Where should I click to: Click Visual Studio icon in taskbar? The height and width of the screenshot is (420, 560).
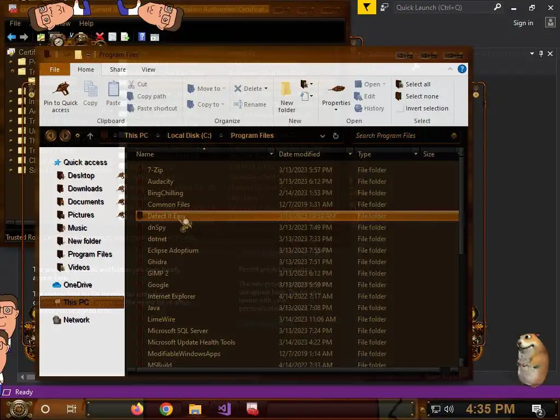click(x=224, y=409)
